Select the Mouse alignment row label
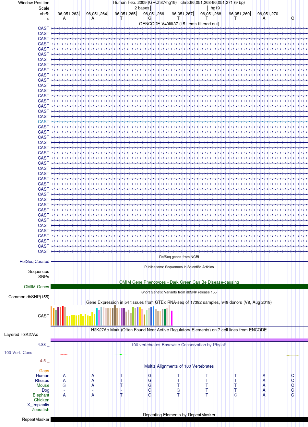Image resolution: width=308 pixels, height=427 pixels. coord(43,385)
